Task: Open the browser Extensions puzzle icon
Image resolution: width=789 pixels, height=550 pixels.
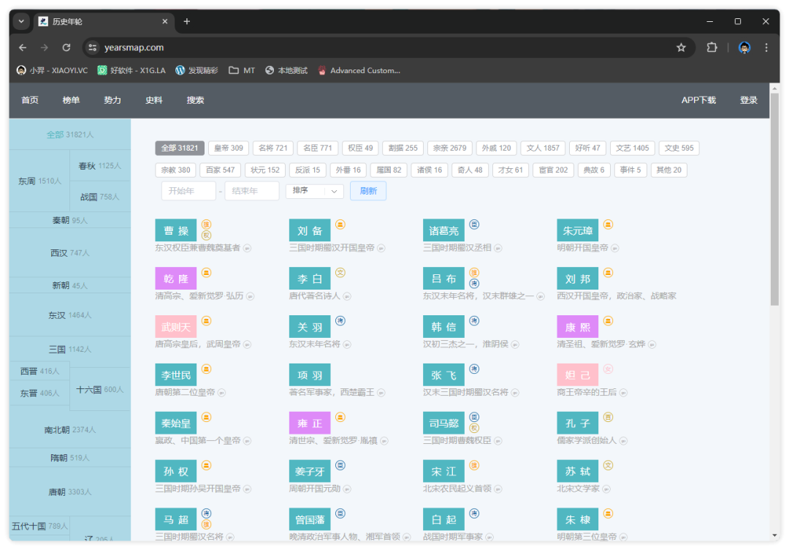Action: coord(712,48)
